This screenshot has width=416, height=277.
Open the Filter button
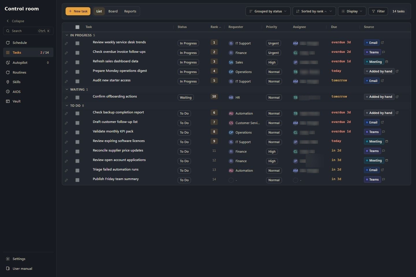[x=378, y=11]
